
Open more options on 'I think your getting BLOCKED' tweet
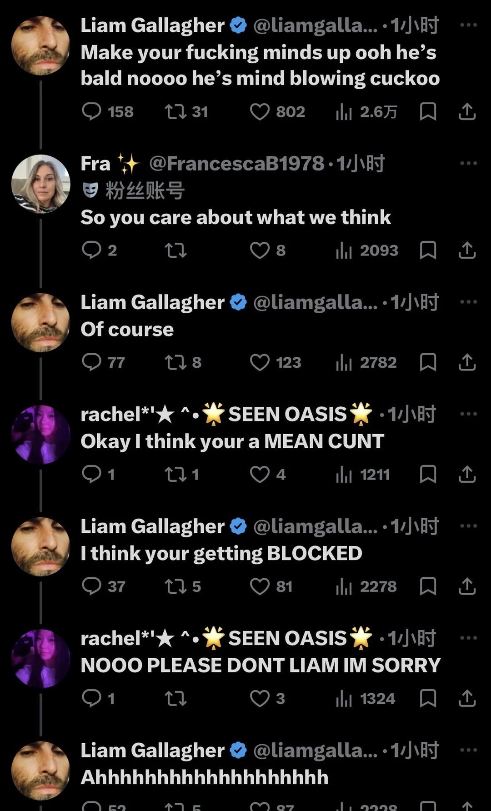pyautogui.click(x=468, y=526)
